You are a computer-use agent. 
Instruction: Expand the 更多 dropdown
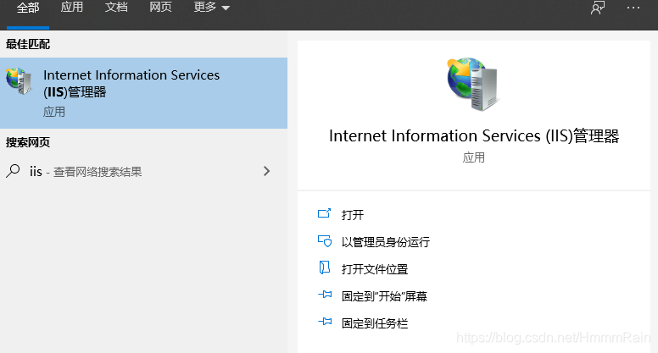(x=211, y=7)
